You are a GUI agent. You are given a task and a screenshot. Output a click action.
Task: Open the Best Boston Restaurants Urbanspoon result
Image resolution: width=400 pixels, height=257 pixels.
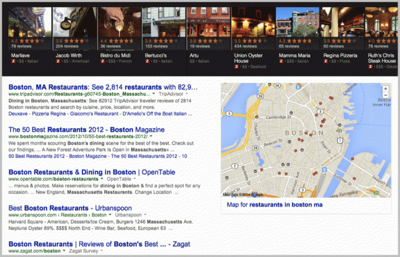point(70,208)
